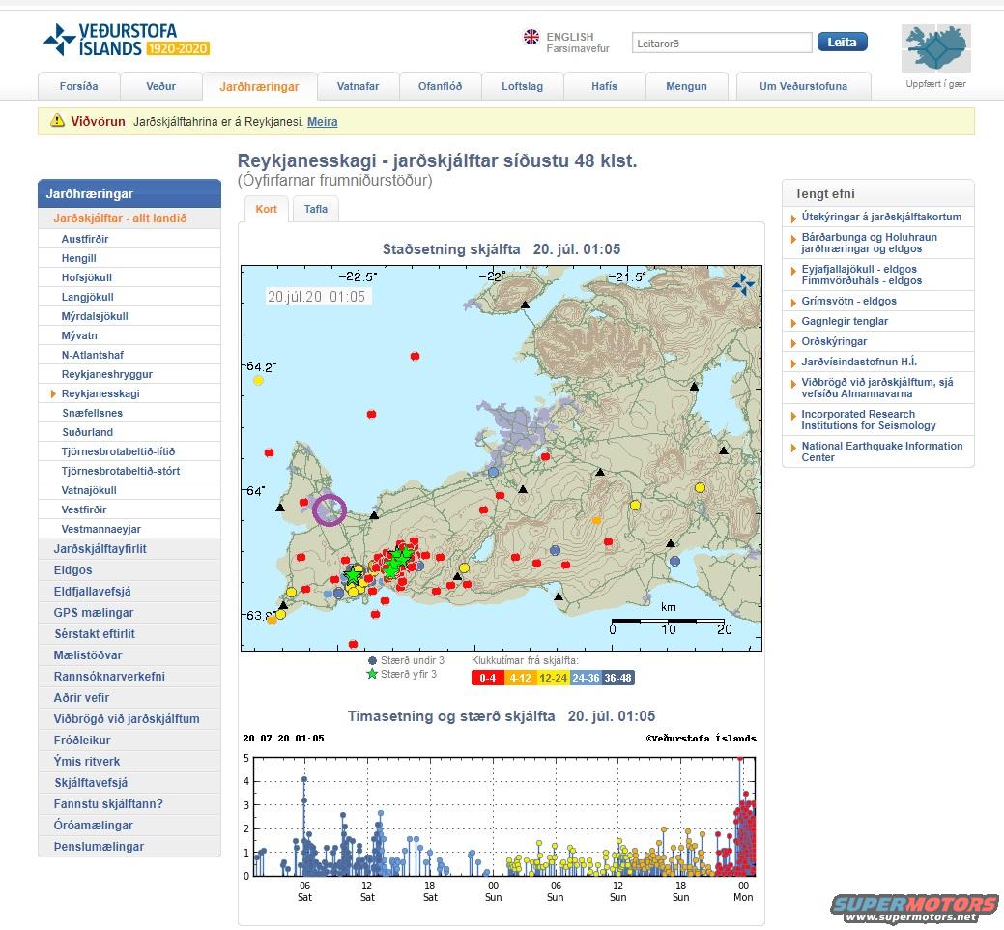Screen dimensions: 1004x930
Task: Click the green star legend icon
Action: pos(372,674)
